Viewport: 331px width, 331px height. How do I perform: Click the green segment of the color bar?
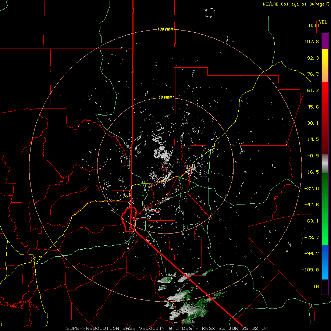(x=325, y=209)
